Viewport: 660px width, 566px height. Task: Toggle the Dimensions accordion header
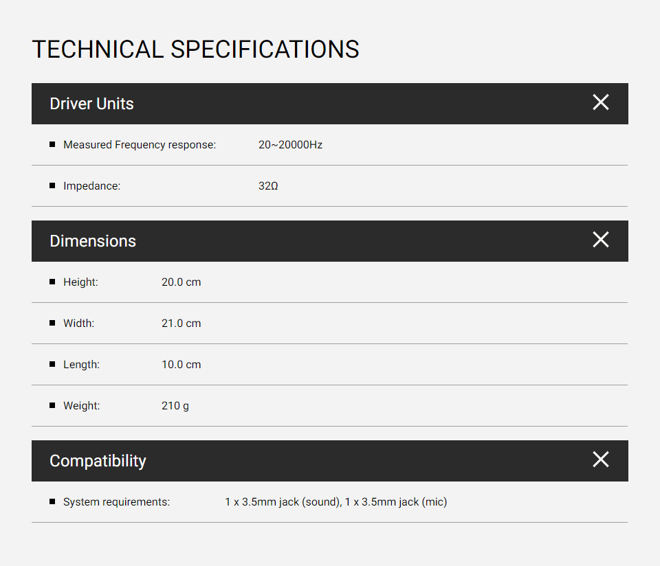[x=93, y=241]
